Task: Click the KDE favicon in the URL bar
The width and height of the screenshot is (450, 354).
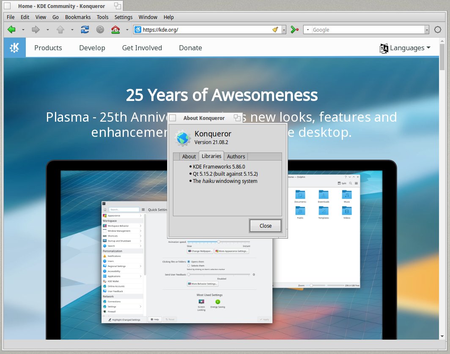Action: tap(138, 30)
